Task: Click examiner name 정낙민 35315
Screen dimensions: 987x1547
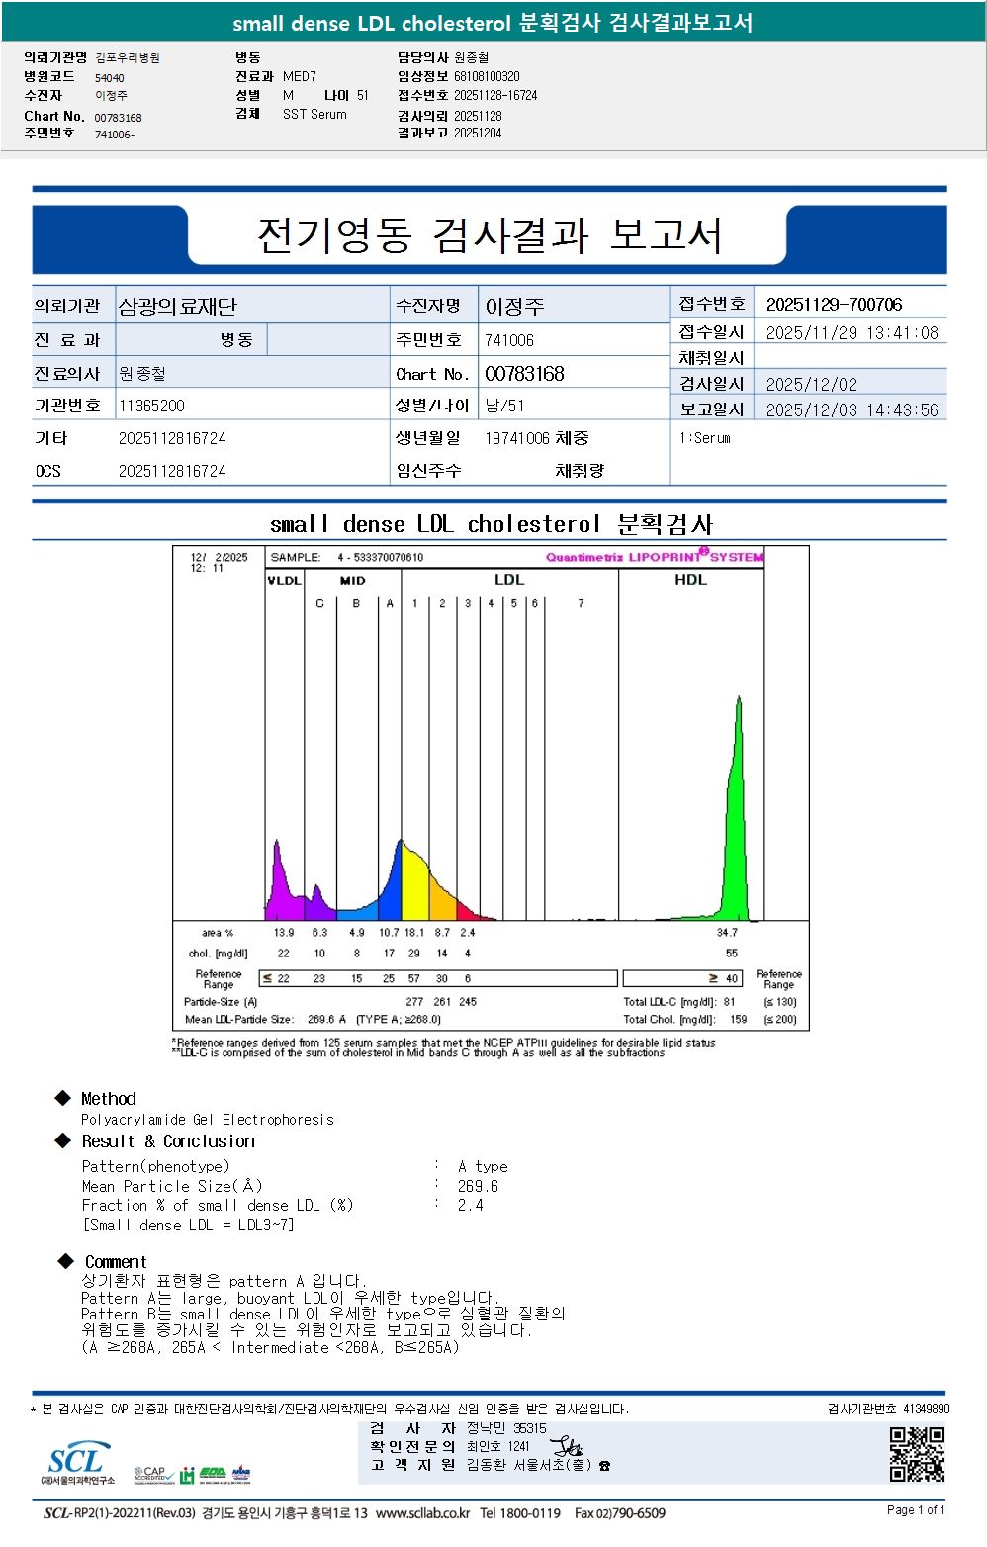Action: point(506,1428)
